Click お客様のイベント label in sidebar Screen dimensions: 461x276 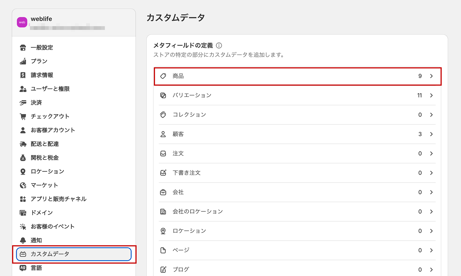click(x=53, y=227)
